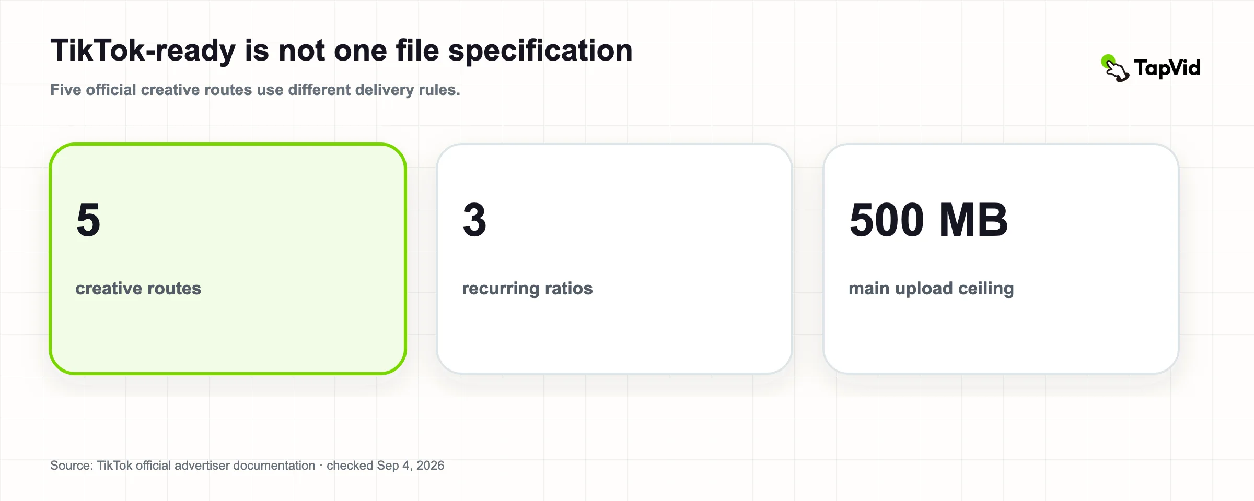Select the green creative routes card
This screenshot has width=1254, height=501.
click(x=228, y=259)
